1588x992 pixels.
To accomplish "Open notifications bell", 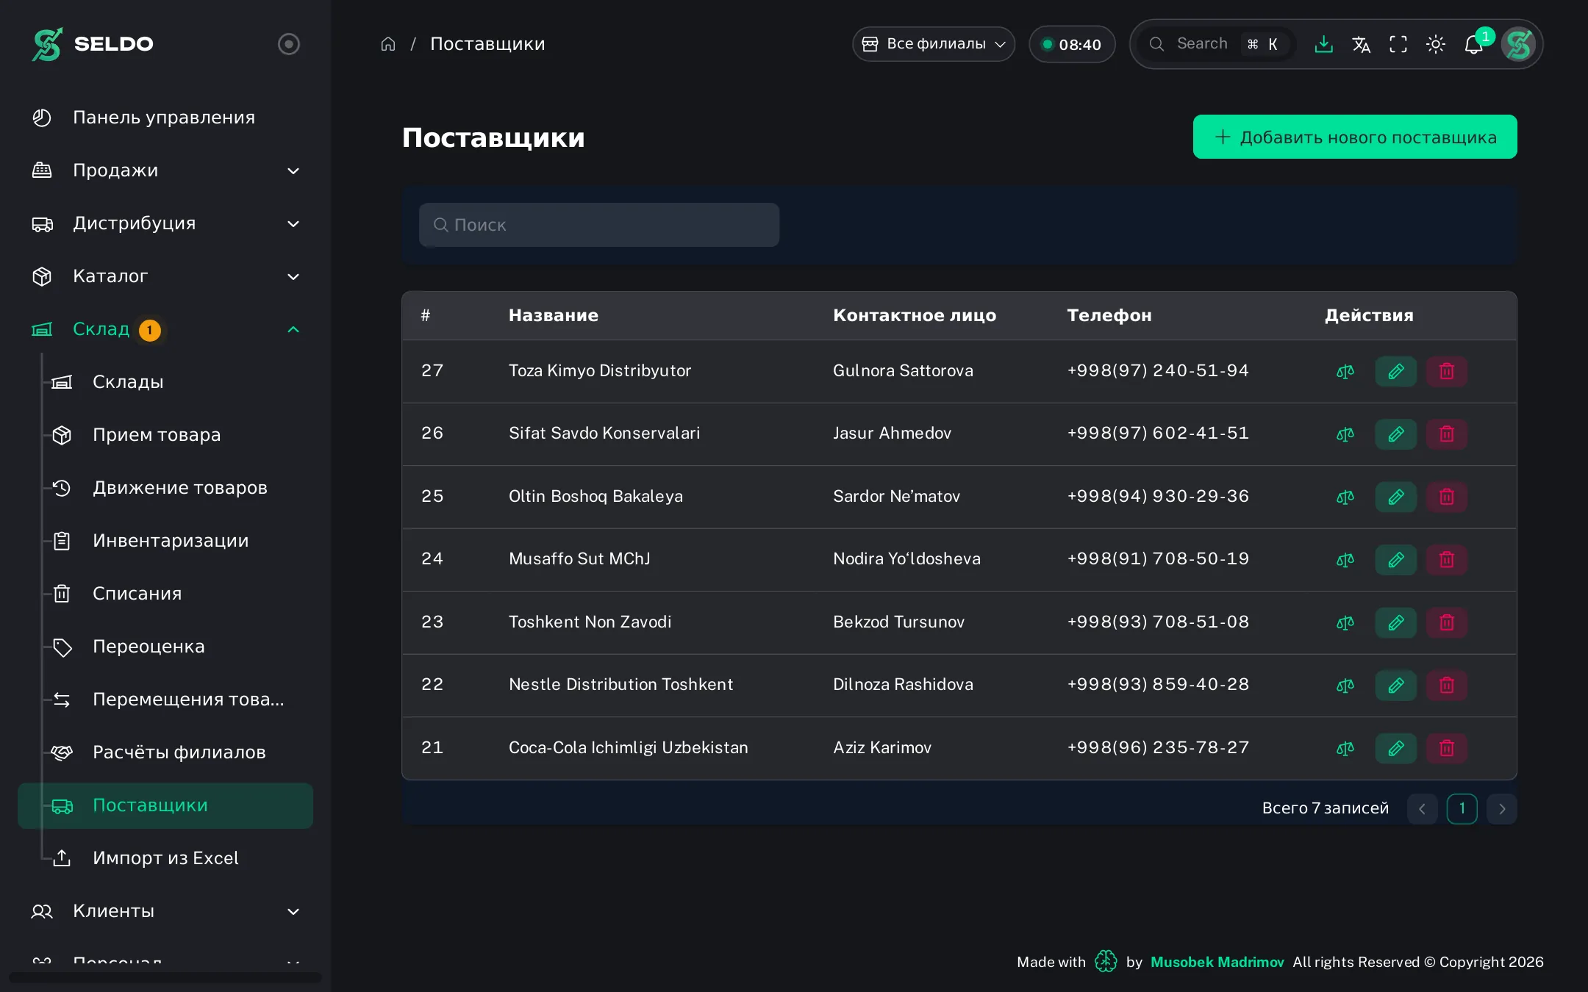I will point(1473,44).
